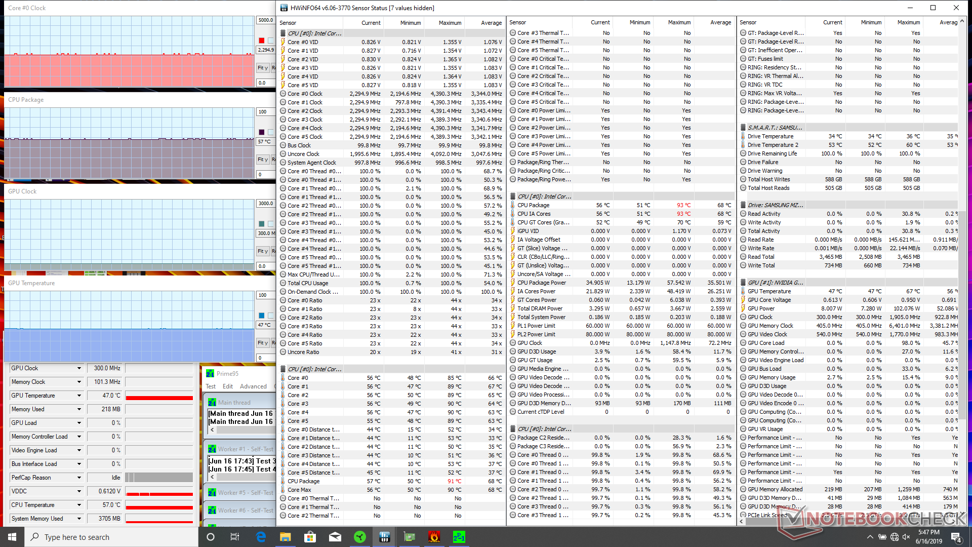Click the FurMark taskbar icon
Viewport: 972px width, 547px height.
[434, 537]
